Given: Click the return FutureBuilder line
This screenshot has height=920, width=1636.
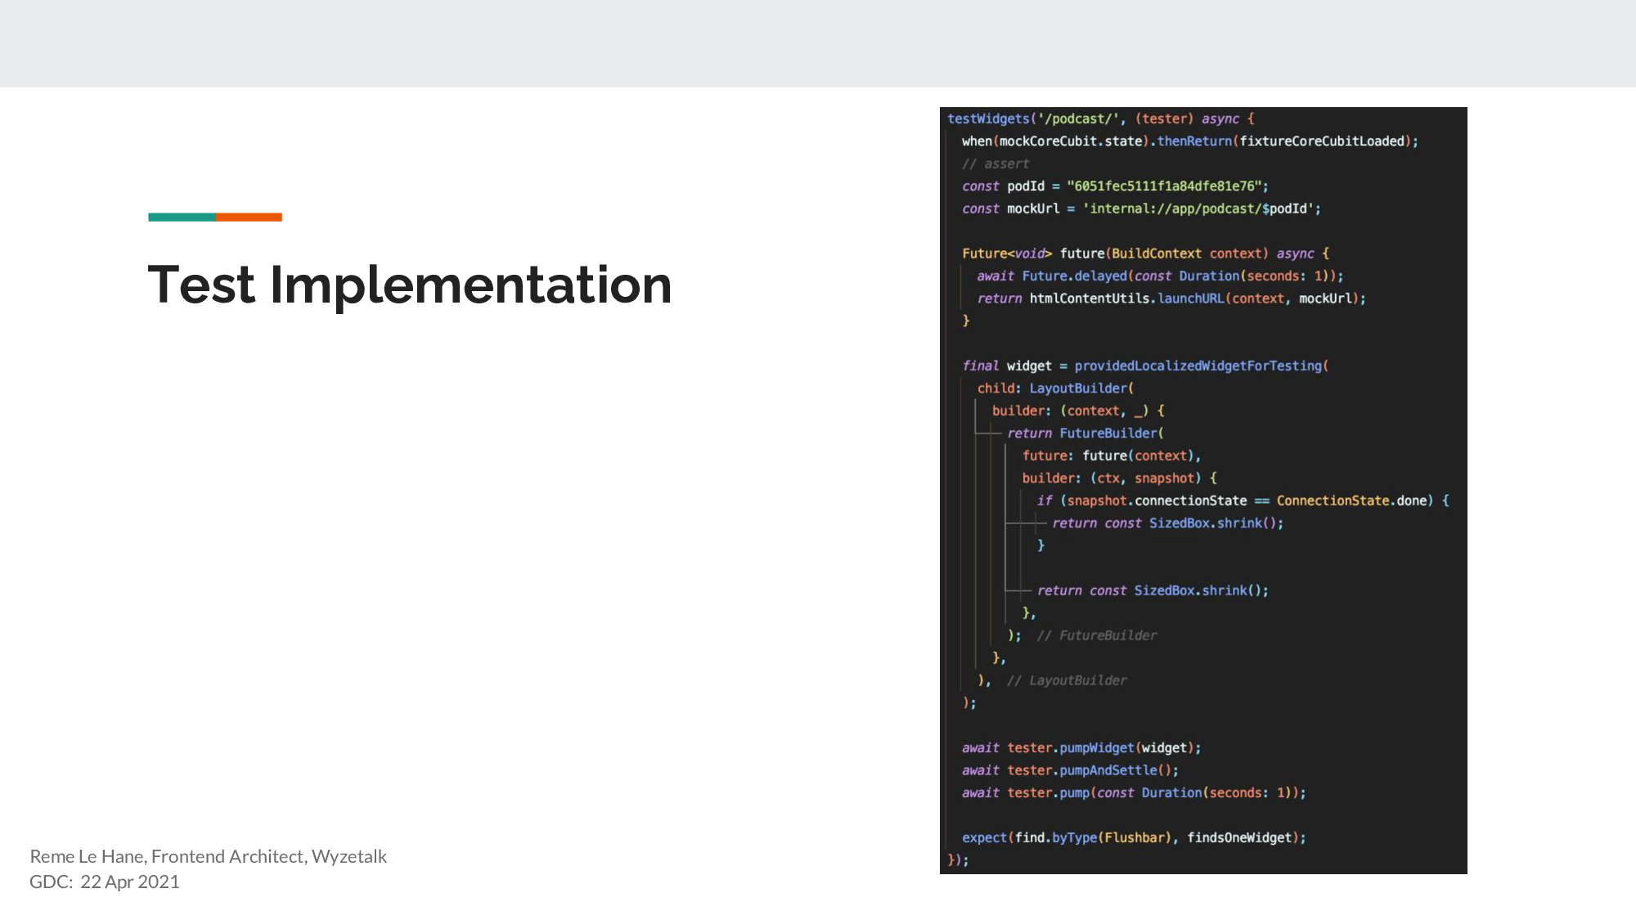Looking at the screenshot, I should click(x=1085, y=433).
